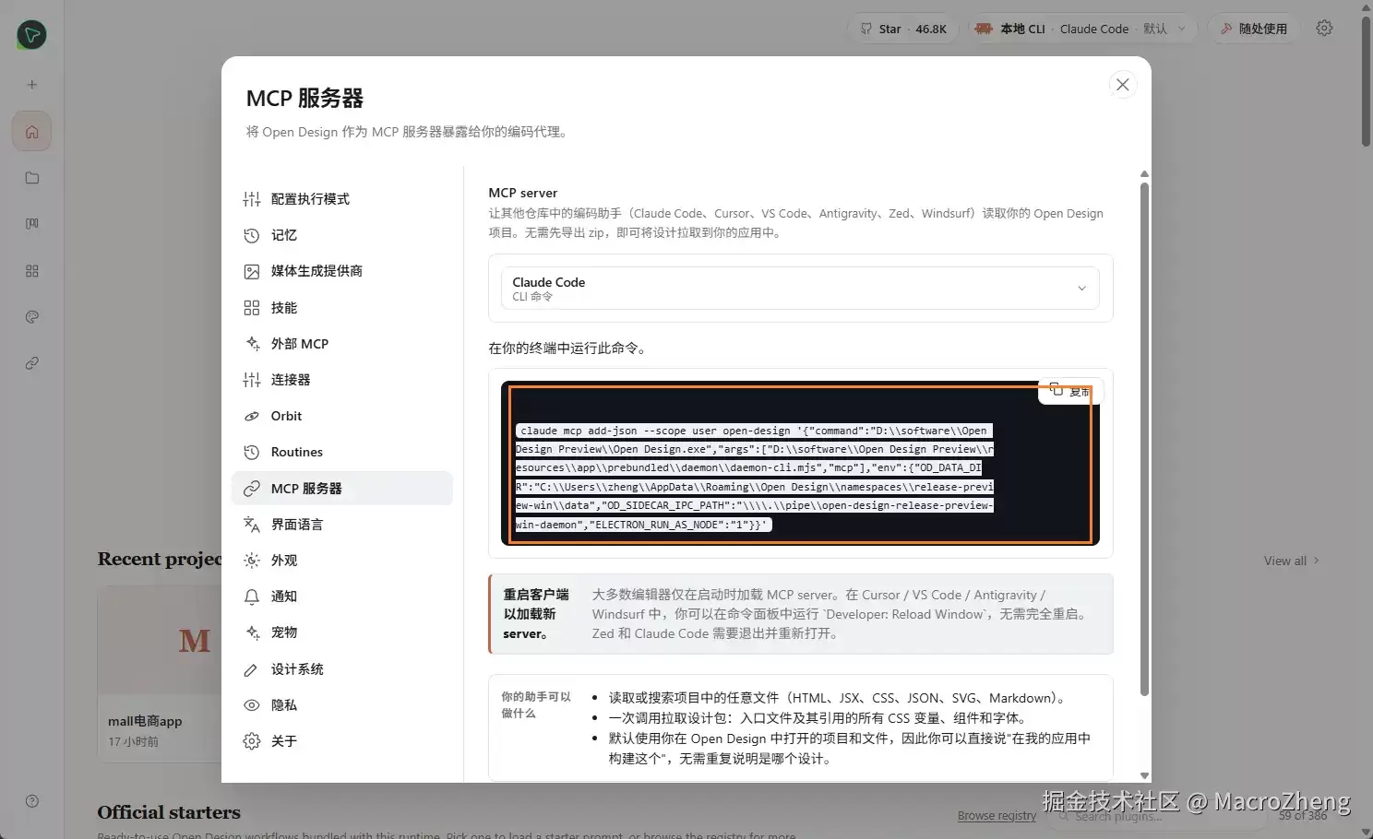Select Orbit in the settings list
This screenshot has width=1373, height=839.
point(341,416)
